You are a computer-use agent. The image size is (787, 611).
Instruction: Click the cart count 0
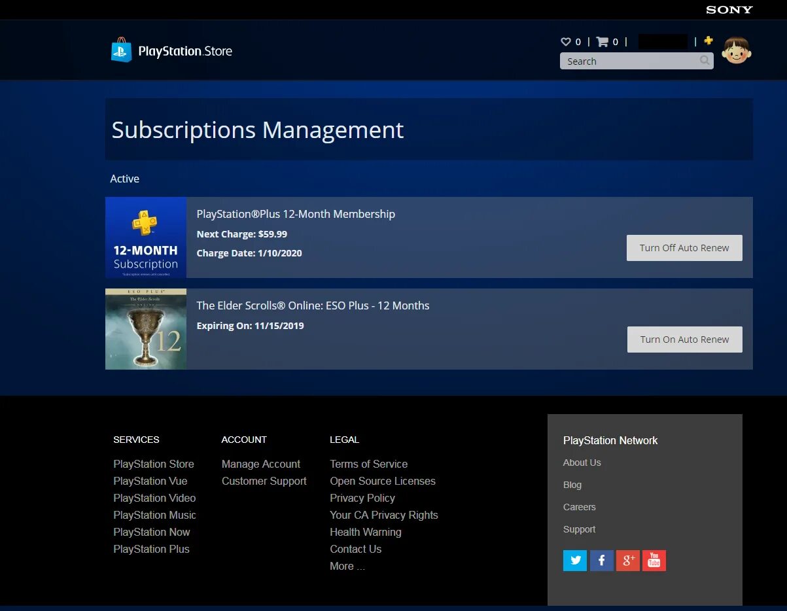pyautogui.click(x=616, y=42)
